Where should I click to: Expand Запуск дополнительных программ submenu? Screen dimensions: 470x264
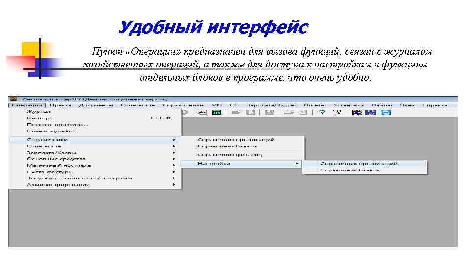tap(94, 178)
